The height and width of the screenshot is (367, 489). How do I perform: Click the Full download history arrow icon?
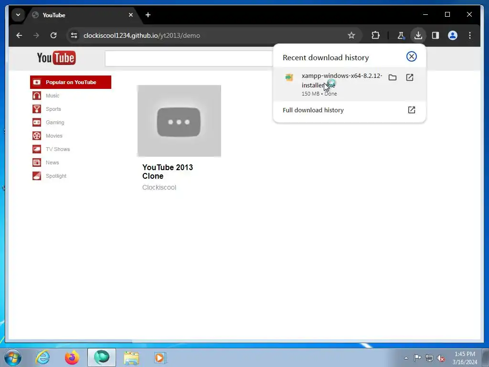411,110
